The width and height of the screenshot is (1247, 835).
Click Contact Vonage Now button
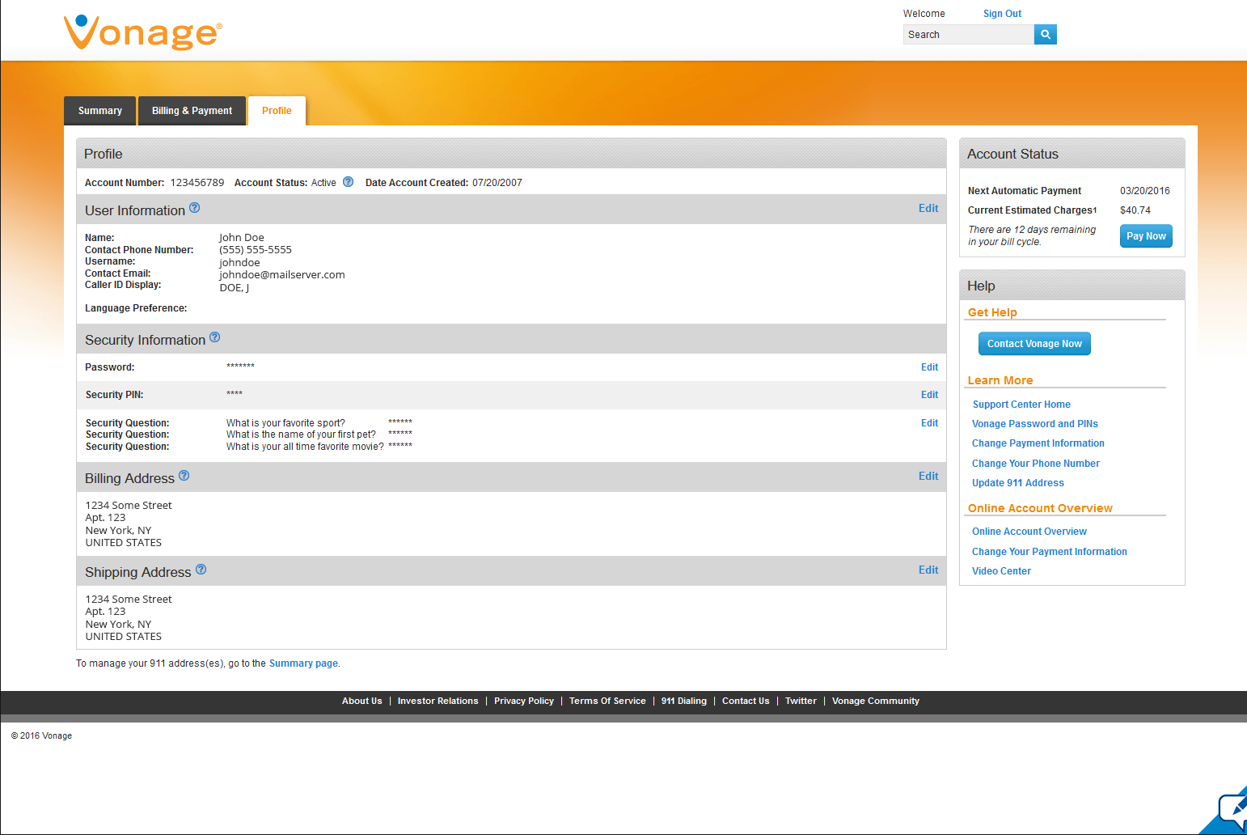1034,344
